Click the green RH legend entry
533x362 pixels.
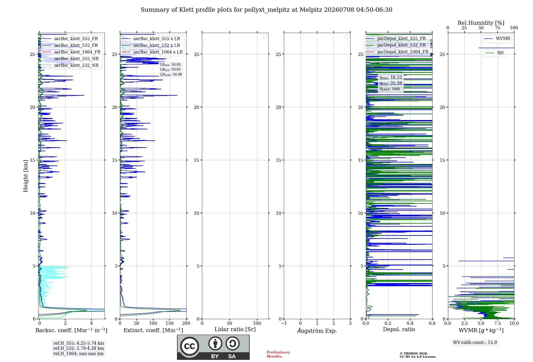tap(495, 53)
